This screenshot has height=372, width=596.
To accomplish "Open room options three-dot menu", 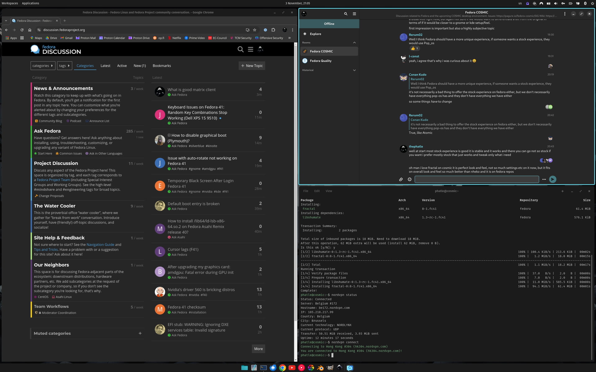I will 565,14.
